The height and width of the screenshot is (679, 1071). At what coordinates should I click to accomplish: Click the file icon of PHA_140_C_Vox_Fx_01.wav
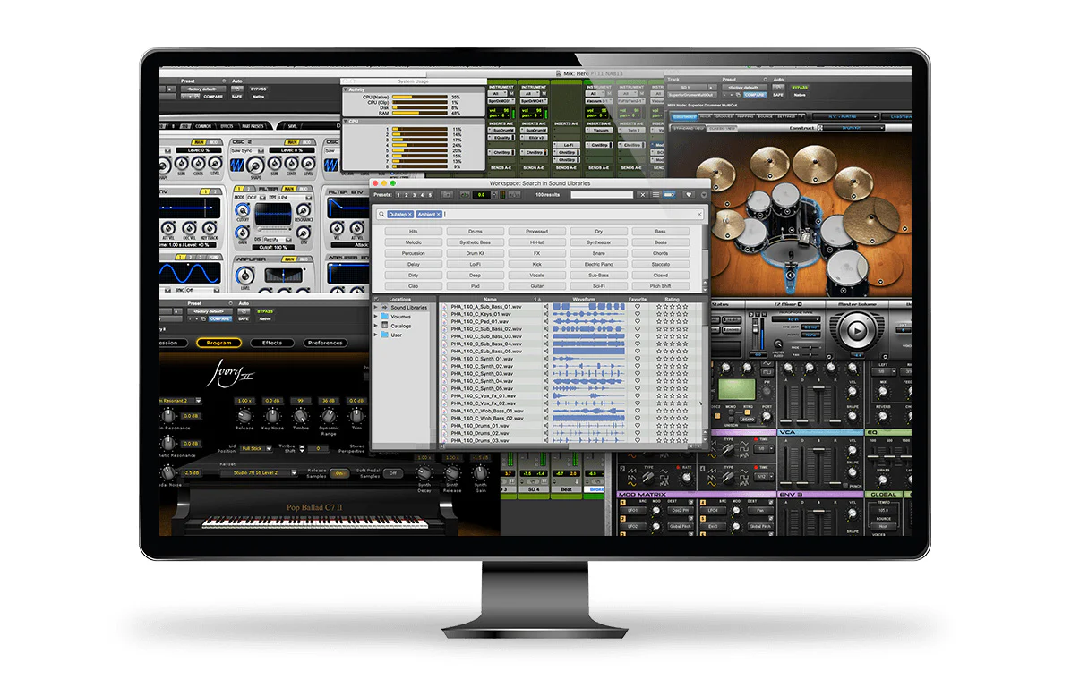(445, 395)
